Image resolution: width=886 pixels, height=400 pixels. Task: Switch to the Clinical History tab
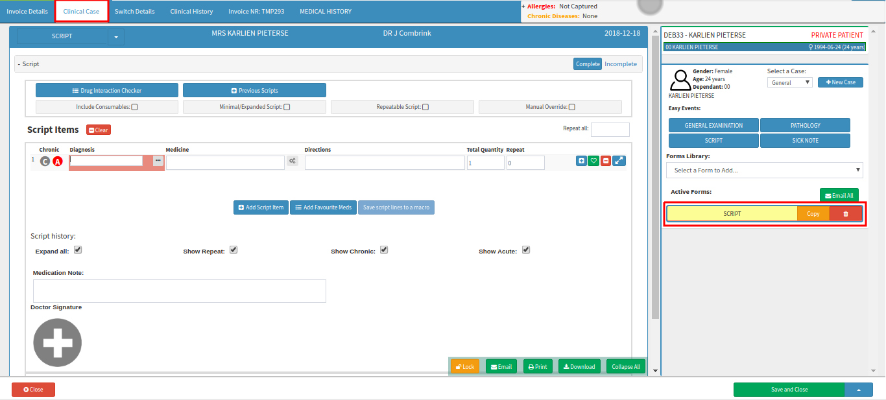pyautogui.click(x=191, y=12)
